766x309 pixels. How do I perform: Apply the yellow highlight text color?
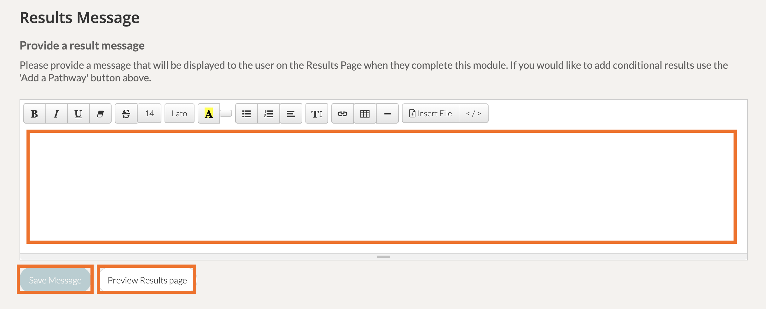[209, 114]
